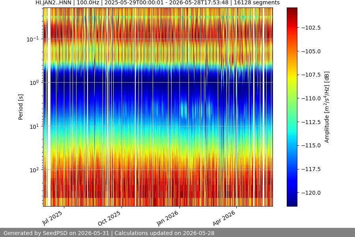Viewport: 355px width, 237px height.
Task: Click the Period [s] axis label
Action: [21, 107]
